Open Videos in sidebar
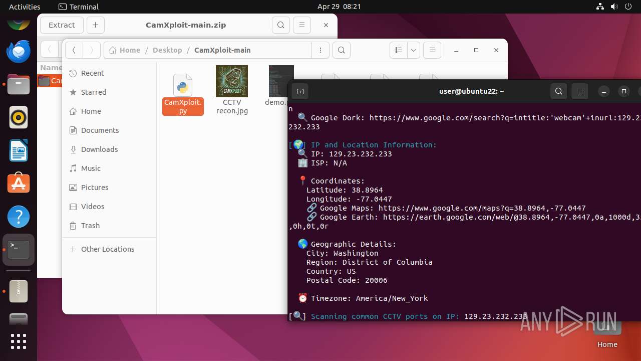 [109, 207]
